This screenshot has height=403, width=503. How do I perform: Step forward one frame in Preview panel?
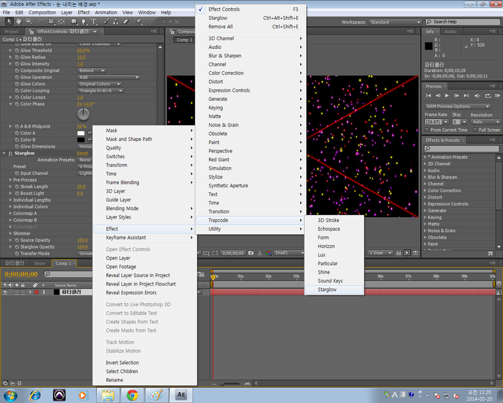point(457,96)
